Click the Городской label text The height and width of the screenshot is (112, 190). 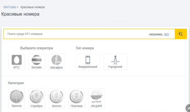[115, 67]
